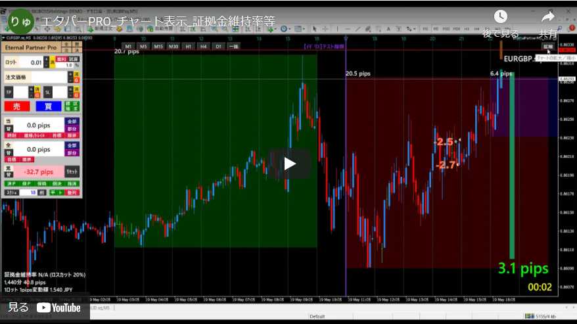This screenshot has width=577, height=324.
Task: Click the SL value field
Action: (x=60, y=92)
